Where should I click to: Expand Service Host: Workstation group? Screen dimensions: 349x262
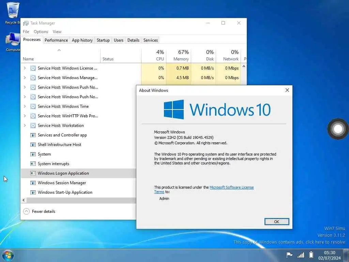(x=25, y=126)
